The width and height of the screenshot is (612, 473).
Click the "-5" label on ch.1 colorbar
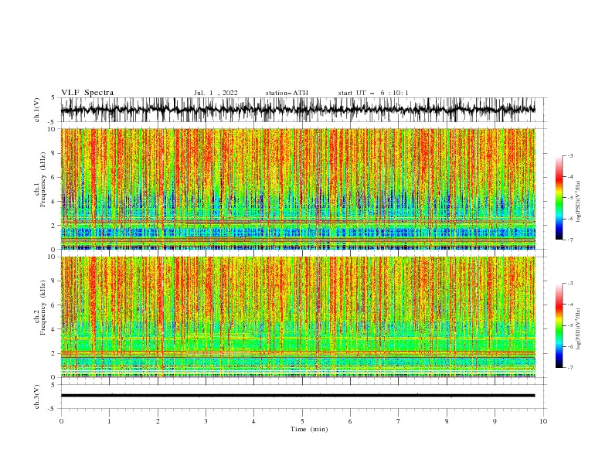570,198
